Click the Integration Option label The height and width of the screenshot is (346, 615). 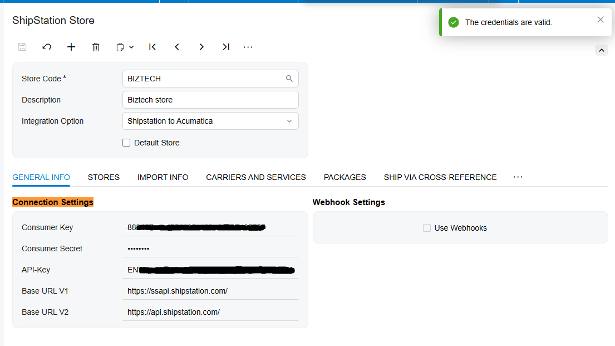[52, 121]
